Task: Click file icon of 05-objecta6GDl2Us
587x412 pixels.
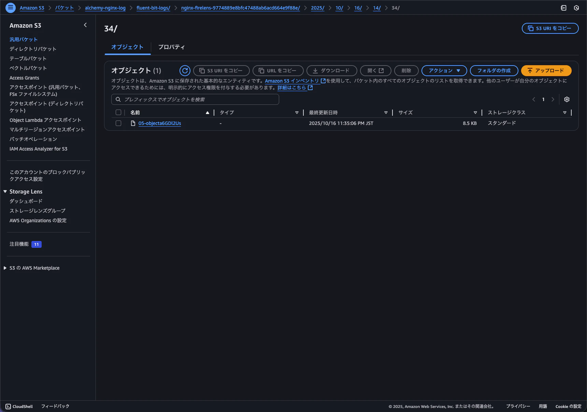Action: pos(133,123)
